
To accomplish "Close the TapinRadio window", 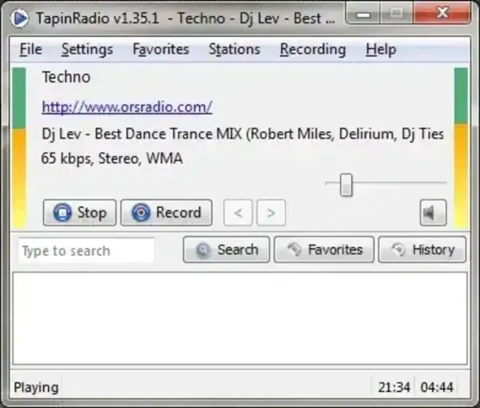I will tap(442, 13).
